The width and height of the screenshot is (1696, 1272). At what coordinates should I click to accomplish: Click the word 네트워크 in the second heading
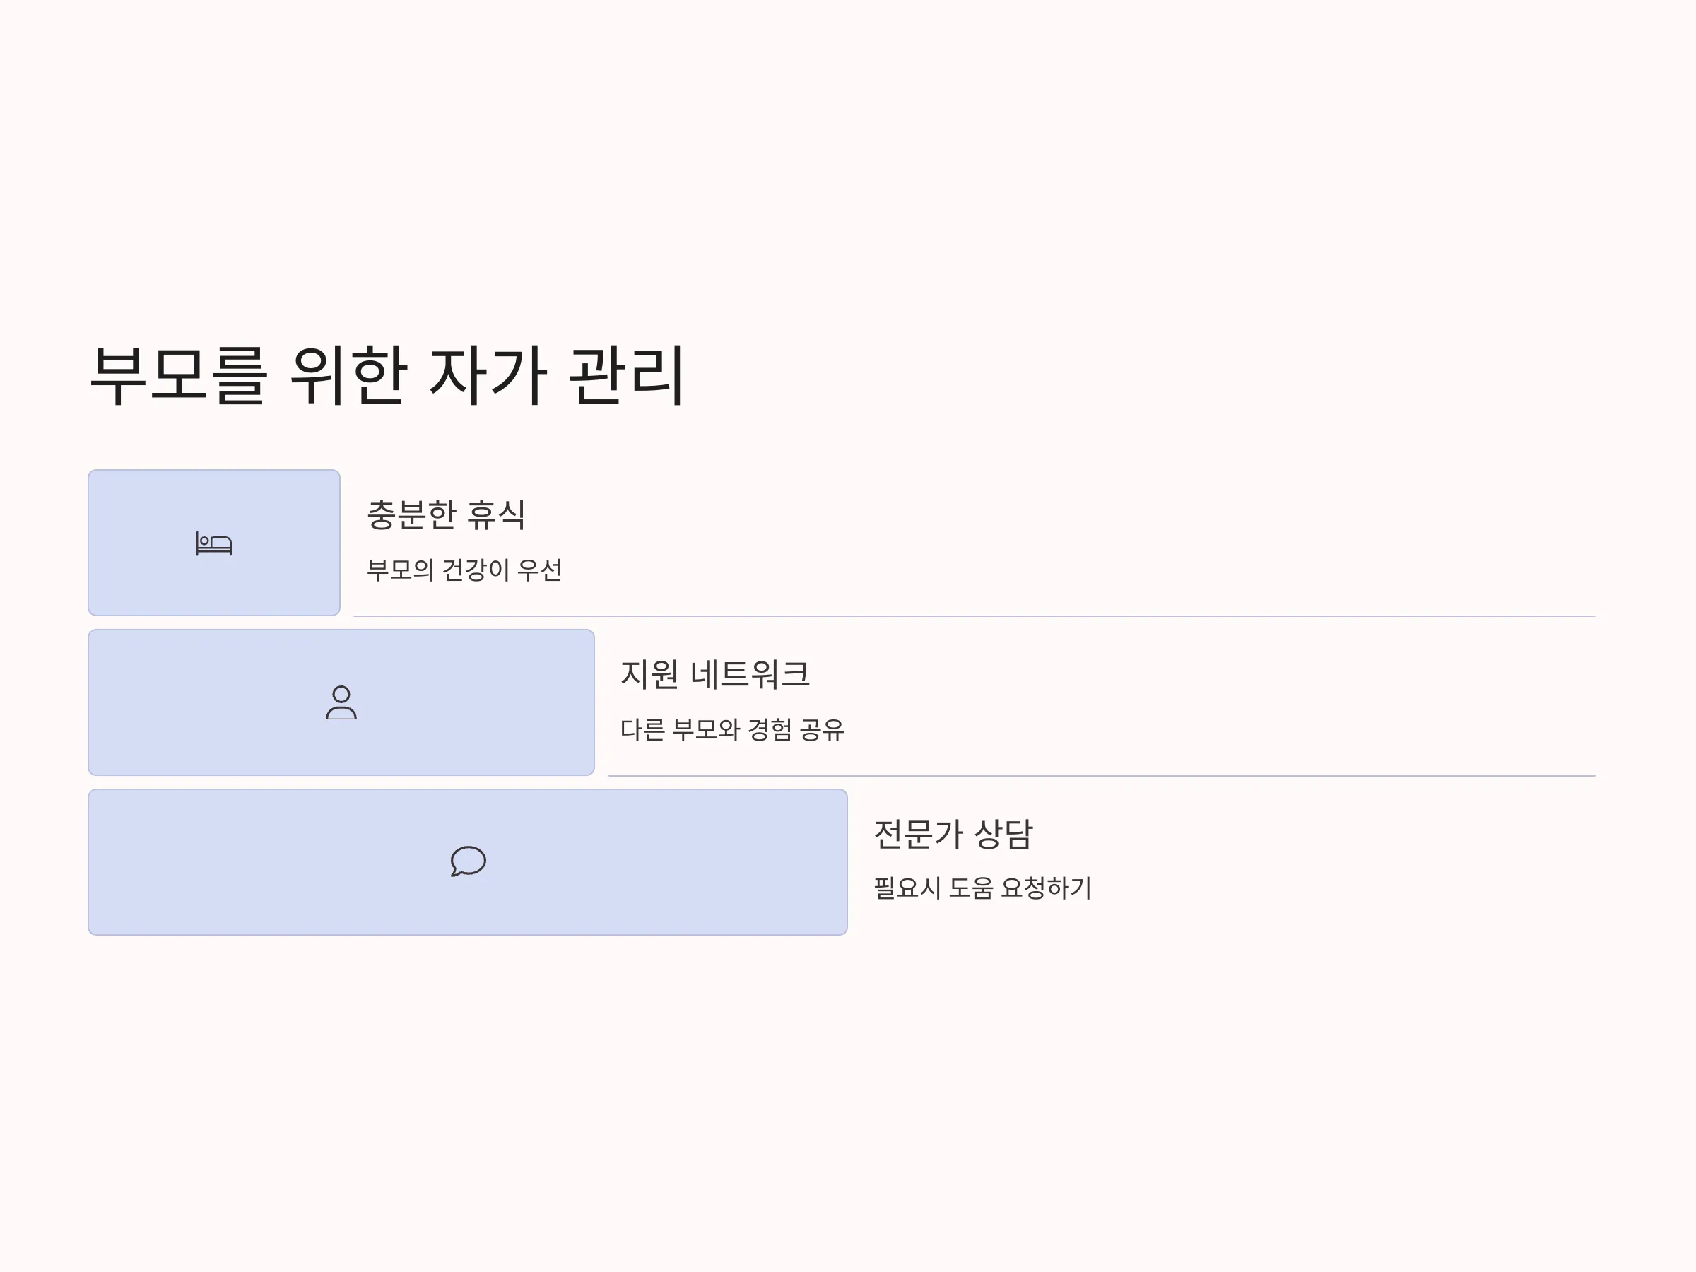point(750,674)
